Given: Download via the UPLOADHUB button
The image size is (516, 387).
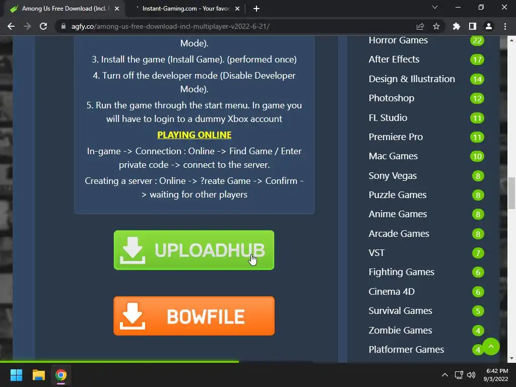Looking at the screenshot, I should coord(194,250).
